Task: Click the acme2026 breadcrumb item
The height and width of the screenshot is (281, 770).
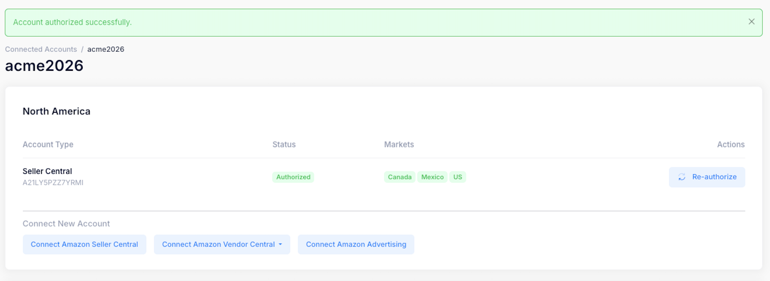Action: point(106,49)
